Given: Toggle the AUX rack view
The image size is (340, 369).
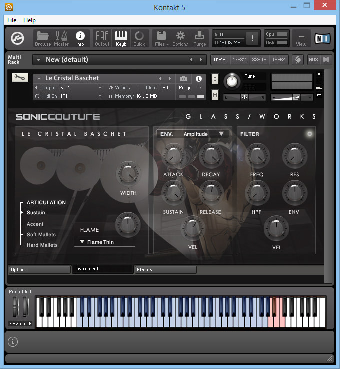Looking at the screenshot, I should pos(313,60).
